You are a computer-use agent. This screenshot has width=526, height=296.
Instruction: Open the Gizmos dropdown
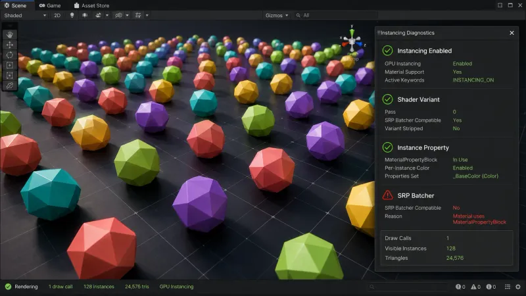pos(277,15)
